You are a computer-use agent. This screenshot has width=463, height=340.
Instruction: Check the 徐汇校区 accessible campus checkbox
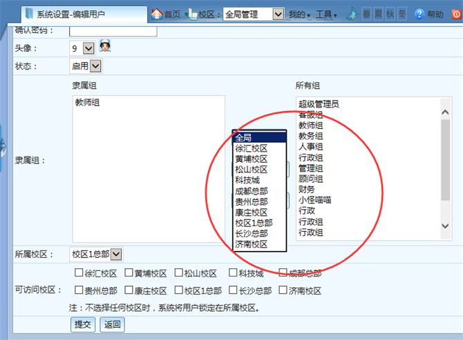click(79, 273)
